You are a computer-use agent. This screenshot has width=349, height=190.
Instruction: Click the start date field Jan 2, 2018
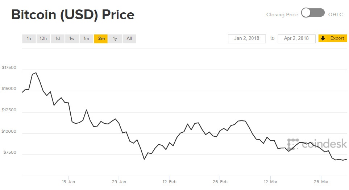(x=247, y=38)
